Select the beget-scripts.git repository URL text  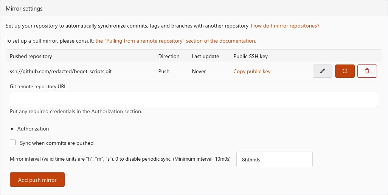pos(61,71)
